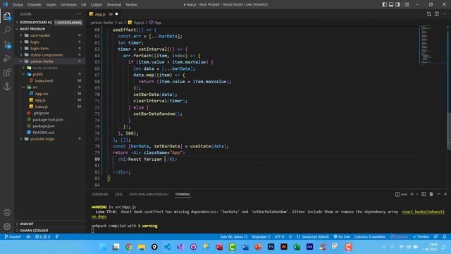The width and height of the screenshot is (451, 254).
Task: Open Google Chrome from the taskbar
Action: click(128, 247)
